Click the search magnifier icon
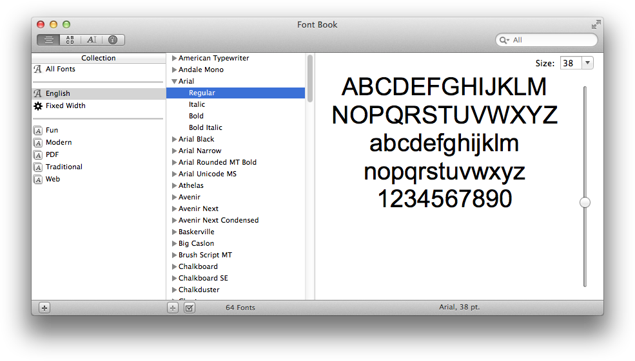The width and height of the screenshot is (635, 361). coord(503,40)
